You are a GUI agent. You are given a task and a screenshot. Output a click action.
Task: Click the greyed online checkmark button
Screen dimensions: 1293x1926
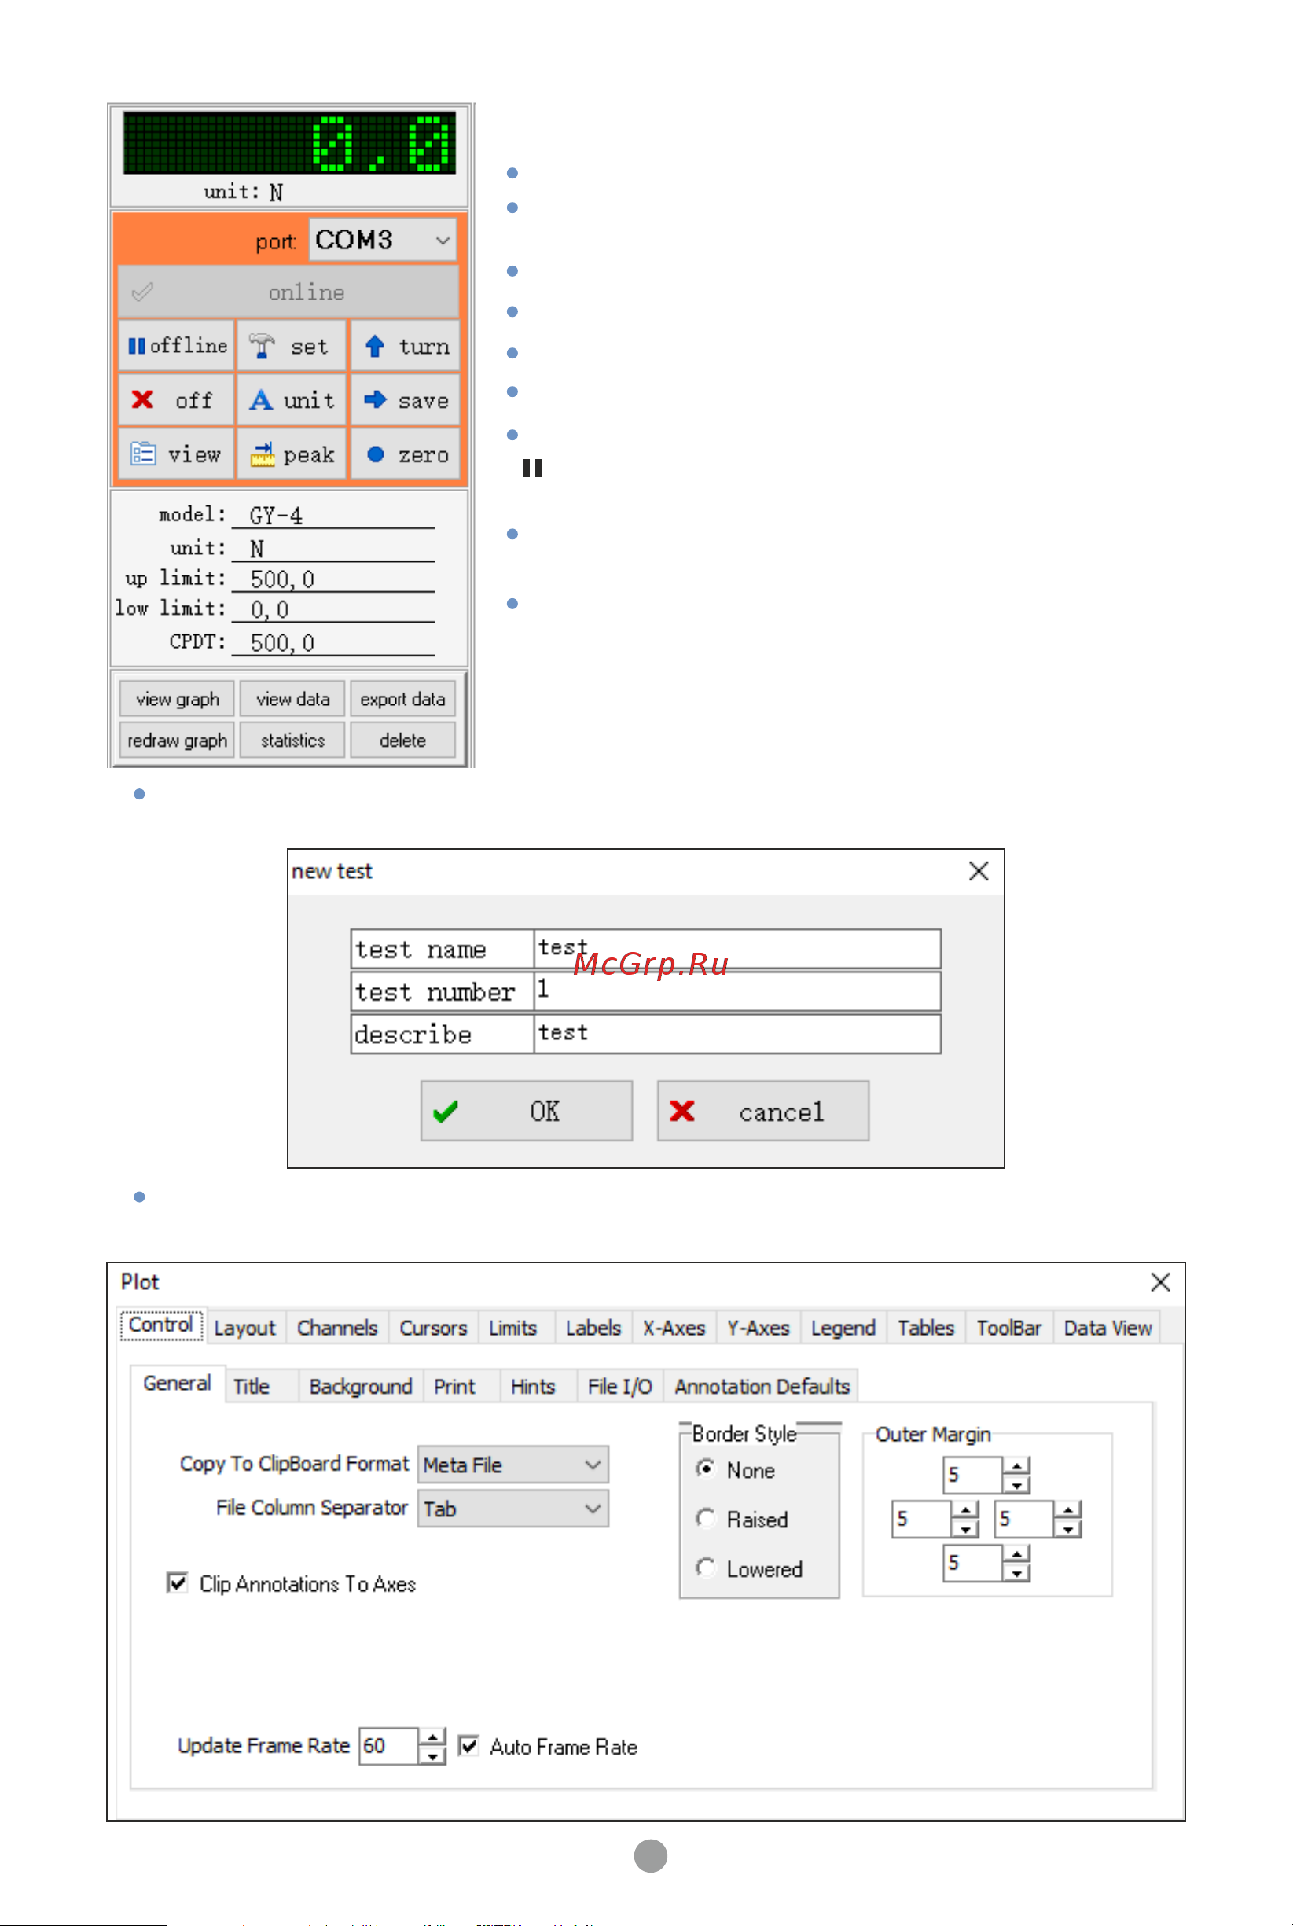(x=288, y=292)
